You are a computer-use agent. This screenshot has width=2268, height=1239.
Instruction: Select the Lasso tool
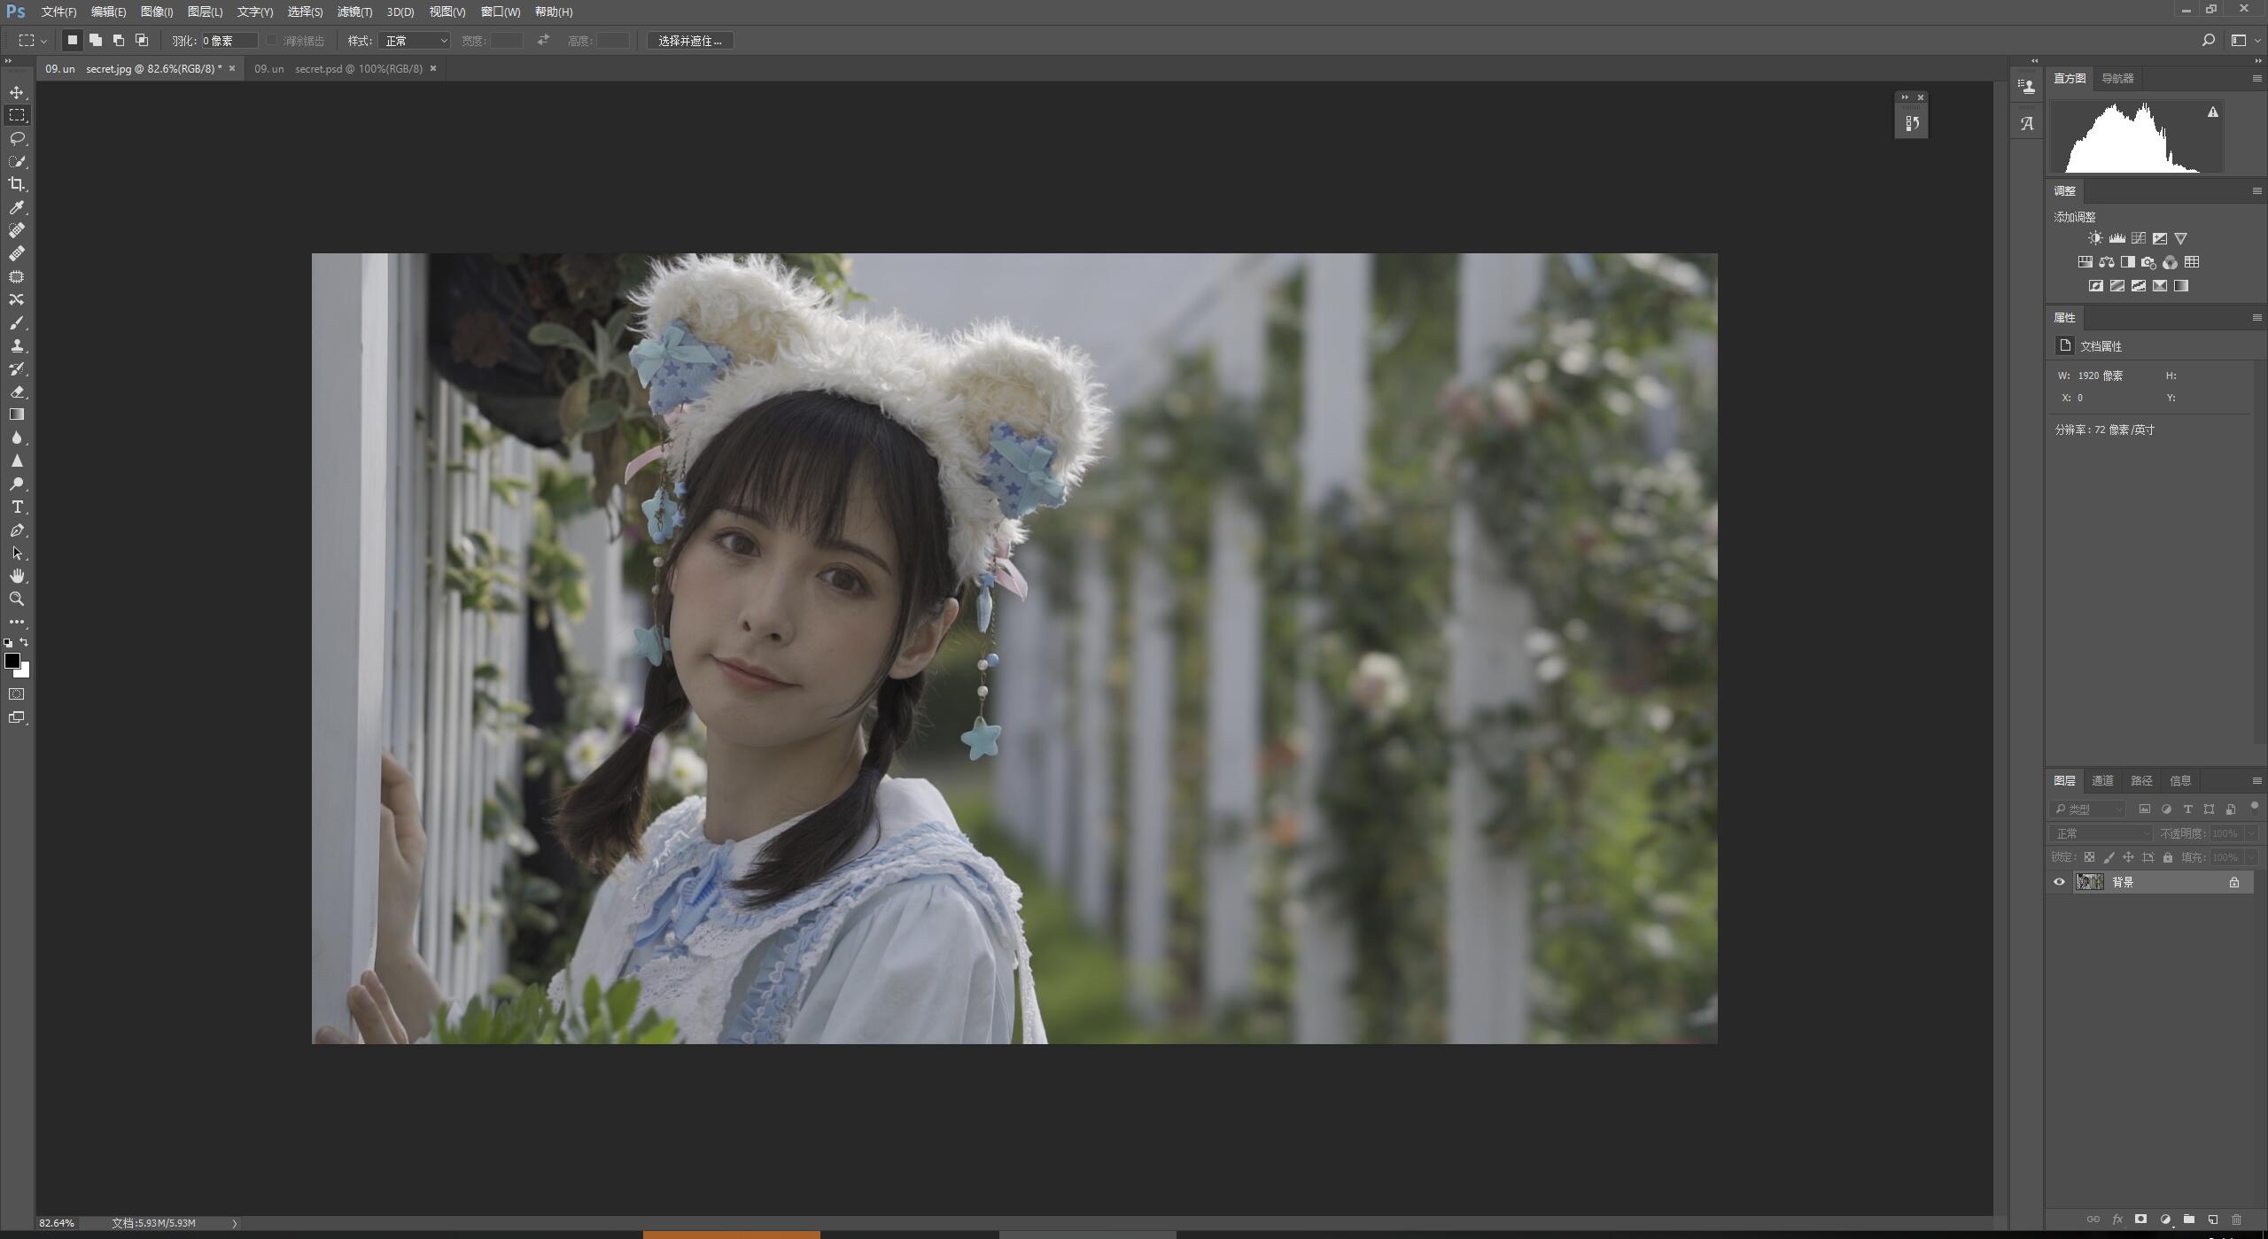click(x=17, y=138)
